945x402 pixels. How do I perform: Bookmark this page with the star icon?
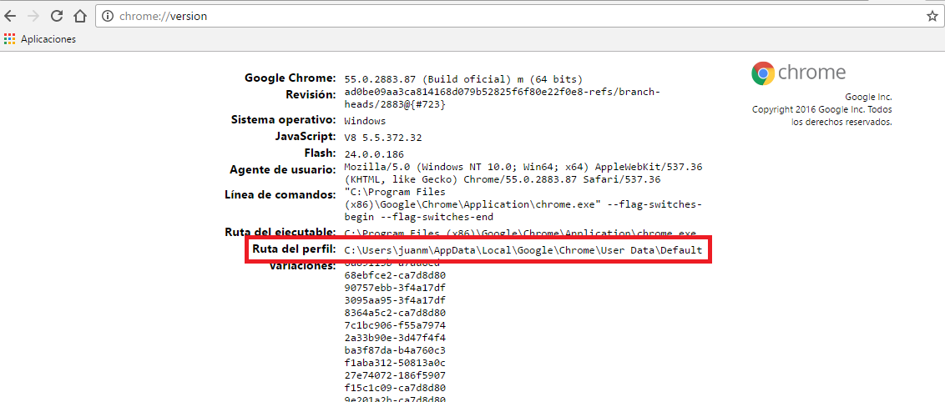click(932, 16)
